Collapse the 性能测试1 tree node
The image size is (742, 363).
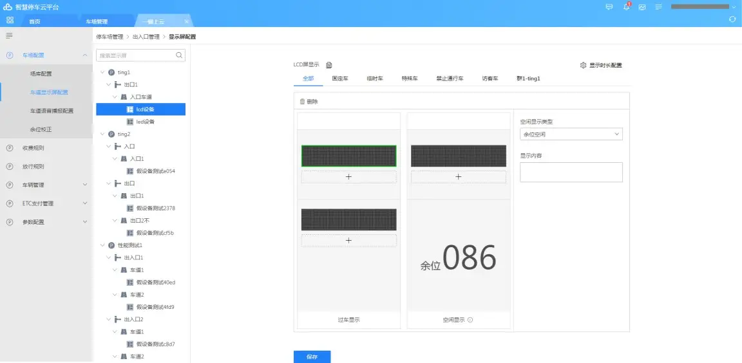tap(102, 245)
